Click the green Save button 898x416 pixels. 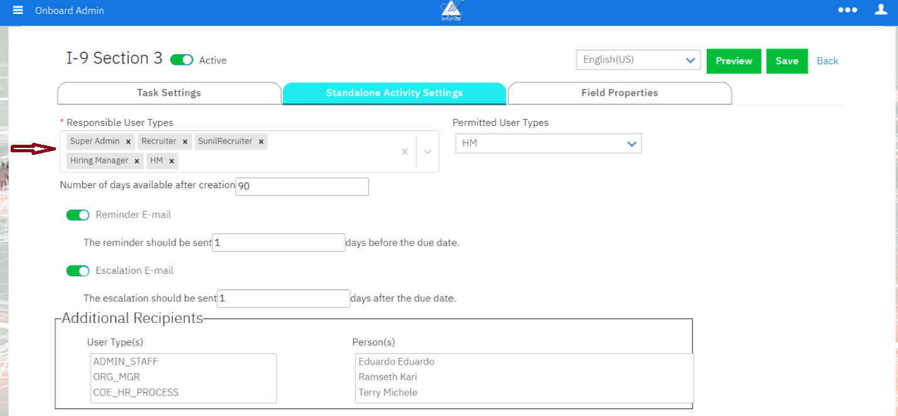[x=787, y=61]
